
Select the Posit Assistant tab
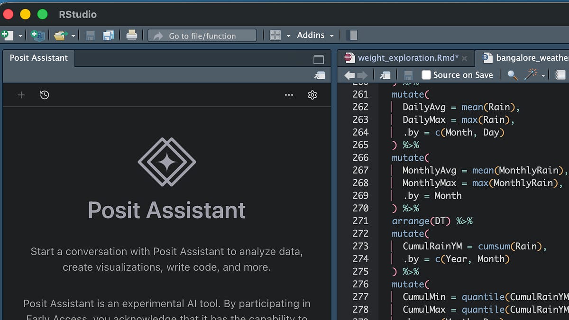click(39, 58)
